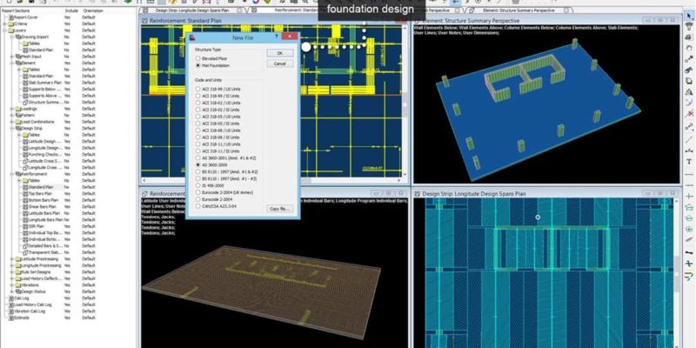The height and width of the screenshot is (348, 696).
Task: Expand the Latitude Prestressing folder
Action: (10, 258)
